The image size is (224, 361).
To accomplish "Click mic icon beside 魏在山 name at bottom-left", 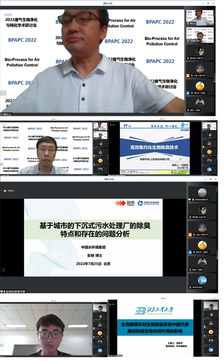I will (x=2, y=115).
